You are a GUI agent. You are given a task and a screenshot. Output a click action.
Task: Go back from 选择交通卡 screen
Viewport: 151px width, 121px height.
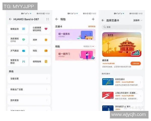(x=103, y=20)
